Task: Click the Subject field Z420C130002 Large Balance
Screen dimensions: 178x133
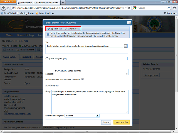Action: pyautogui.click(x=91, y=72)
